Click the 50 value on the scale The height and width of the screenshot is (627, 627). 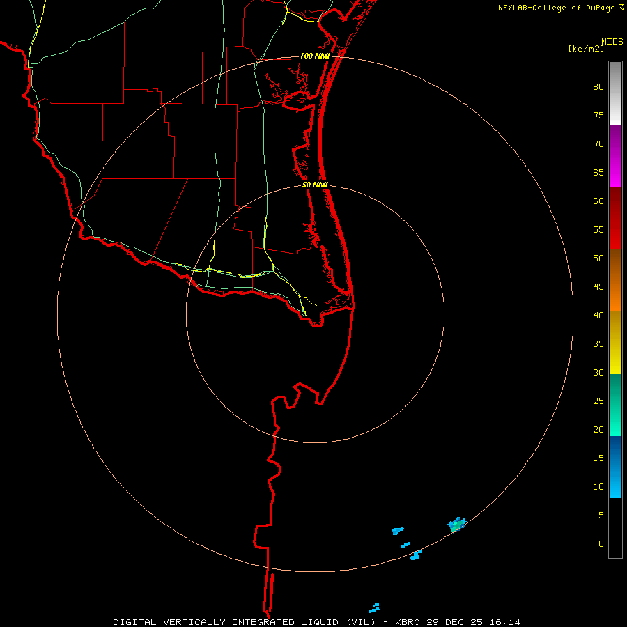[598, 258]
